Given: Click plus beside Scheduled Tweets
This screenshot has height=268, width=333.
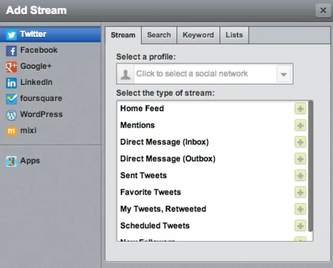Looking at the screenshot, I should (x=300, y=226).
